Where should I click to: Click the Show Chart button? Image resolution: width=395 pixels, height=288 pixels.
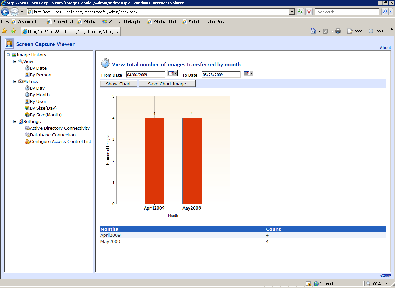118,84
